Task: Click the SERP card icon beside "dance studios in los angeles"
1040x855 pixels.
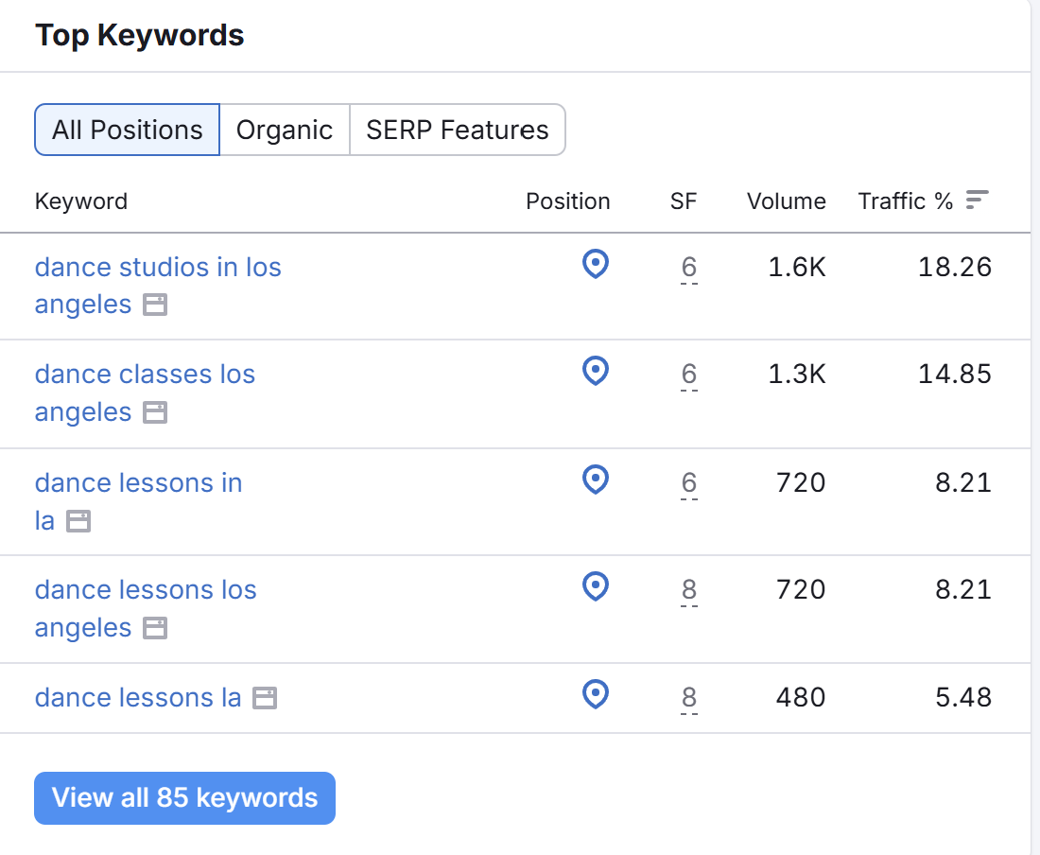Action: point(157,305)
